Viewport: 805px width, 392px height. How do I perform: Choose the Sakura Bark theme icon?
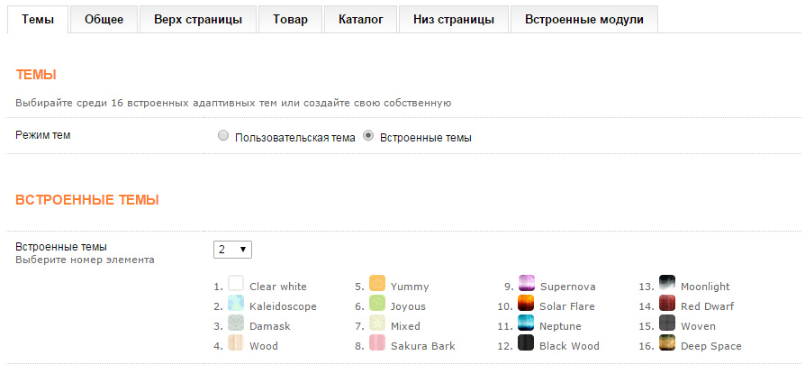click(377, 343)
